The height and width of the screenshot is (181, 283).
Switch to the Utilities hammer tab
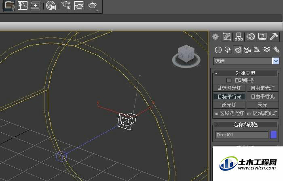click(274, 37)
